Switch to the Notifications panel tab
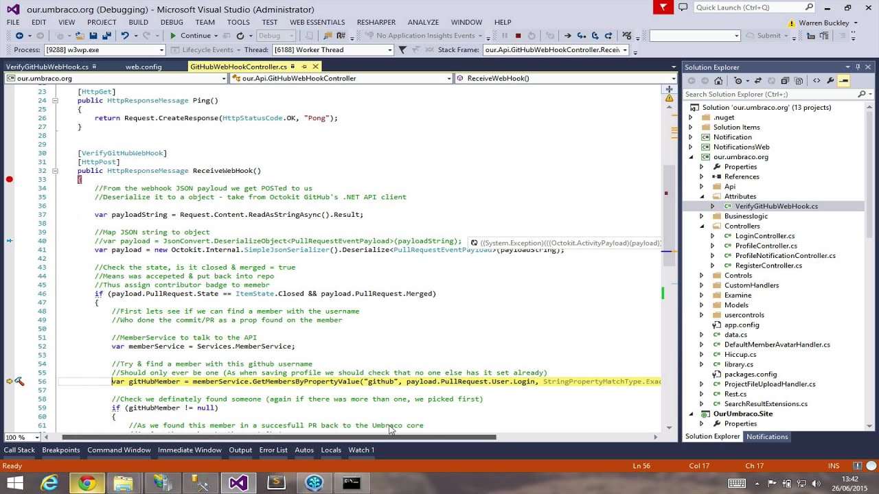 [x=767, y=437]
